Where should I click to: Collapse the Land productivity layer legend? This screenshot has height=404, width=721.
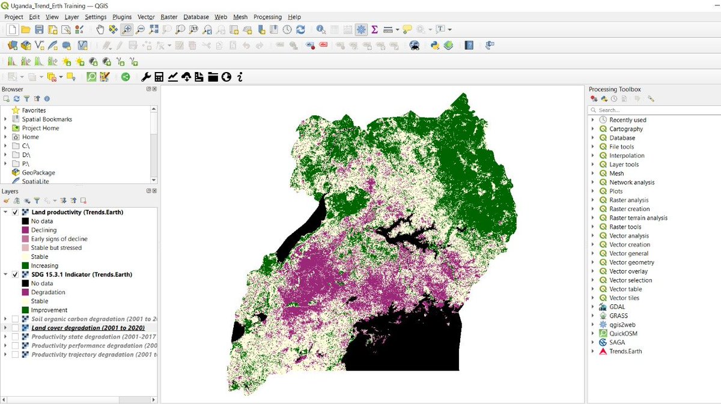point(6,213)
